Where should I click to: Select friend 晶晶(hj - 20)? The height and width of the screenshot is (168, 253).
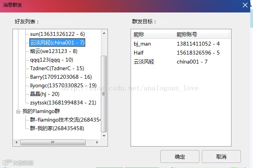point(45,94)
